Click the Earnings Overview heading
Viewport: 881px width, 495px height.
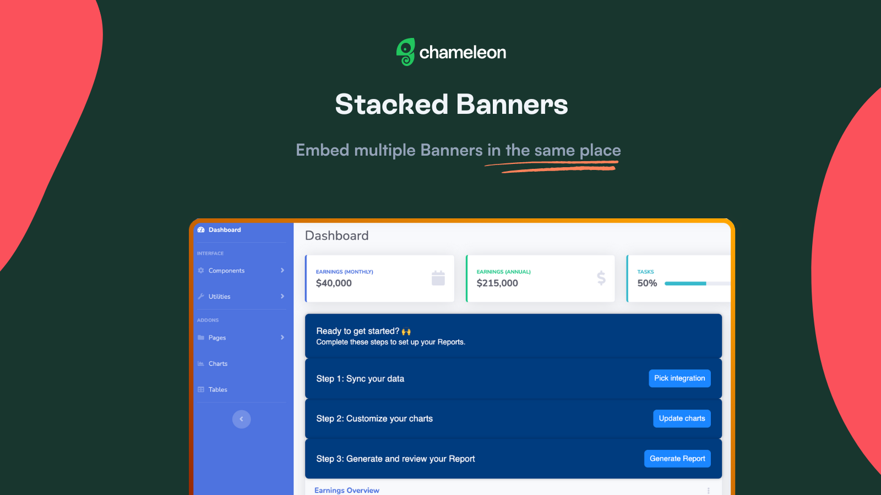347,491
